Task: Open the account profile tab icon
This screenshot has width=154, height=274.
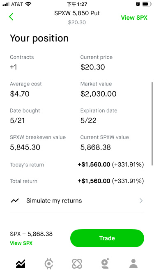Action: tap(133, 264)
